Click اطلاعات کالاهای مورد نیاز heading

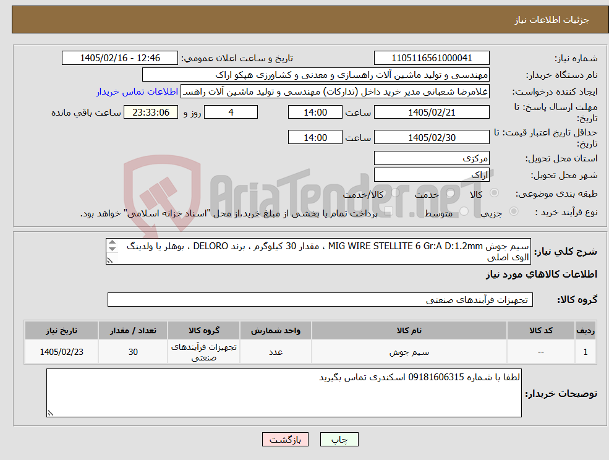pos(542,275)
